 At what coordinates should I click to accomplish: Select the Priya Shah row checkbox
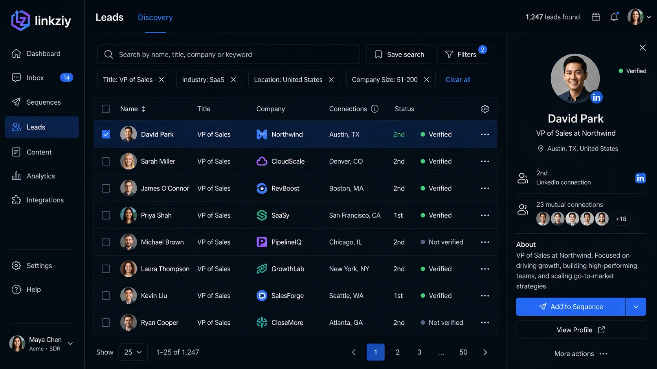coord(106,215)
